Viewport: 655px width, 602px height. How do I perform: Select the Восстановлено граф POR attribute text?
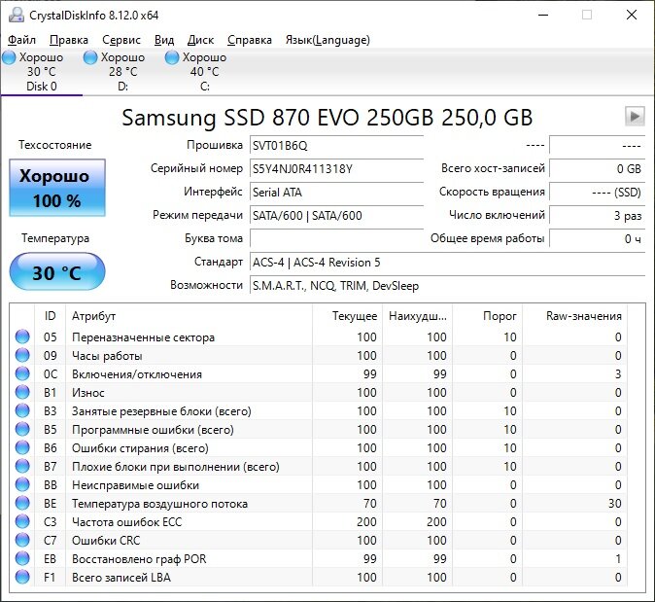click(x=139, y=559)
